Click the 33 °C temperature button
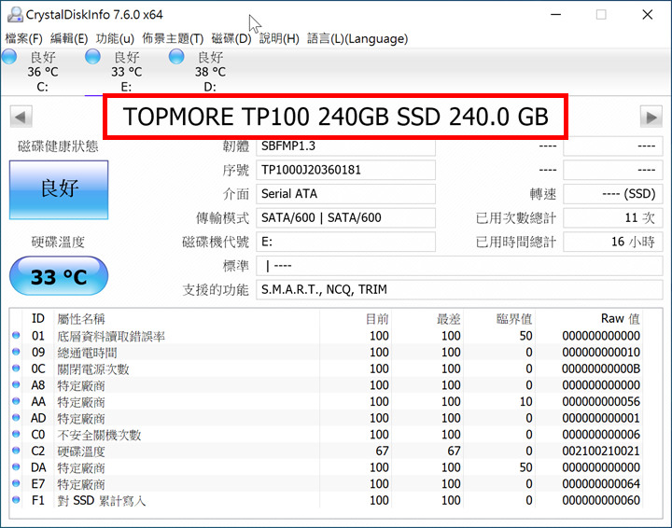The image size is (672, 528). pyautogui.click(x=59, y=276)
